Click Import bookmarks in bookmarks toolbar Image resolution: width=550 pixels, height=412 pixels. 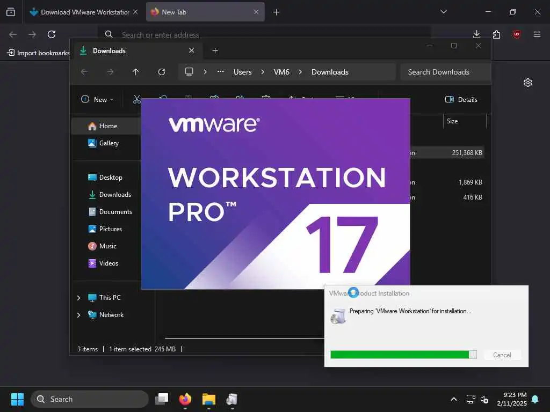point(39,53)
